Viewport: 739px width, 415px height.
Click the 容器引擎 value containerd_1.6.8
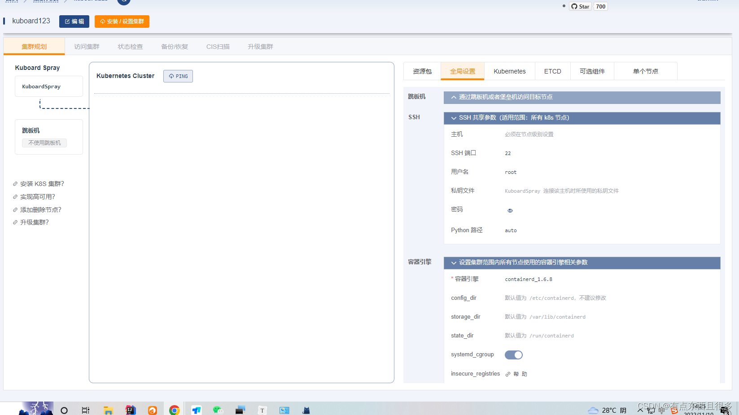[x=529, y=279]
